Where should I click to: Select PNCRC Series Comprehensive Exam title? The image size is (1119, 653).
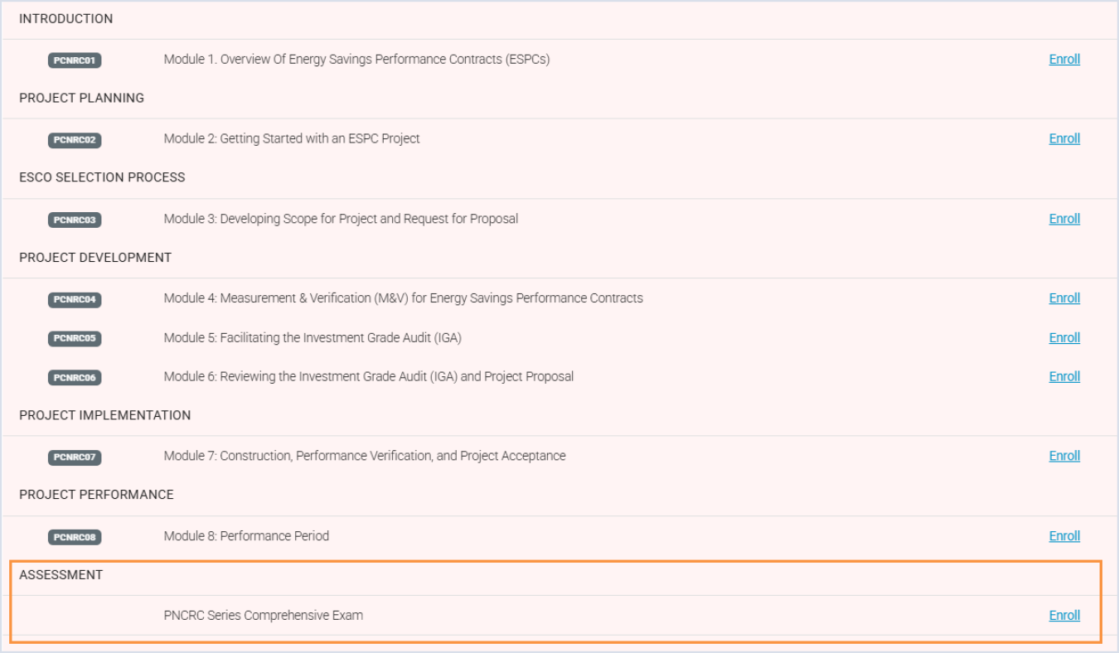coord(263,616)
